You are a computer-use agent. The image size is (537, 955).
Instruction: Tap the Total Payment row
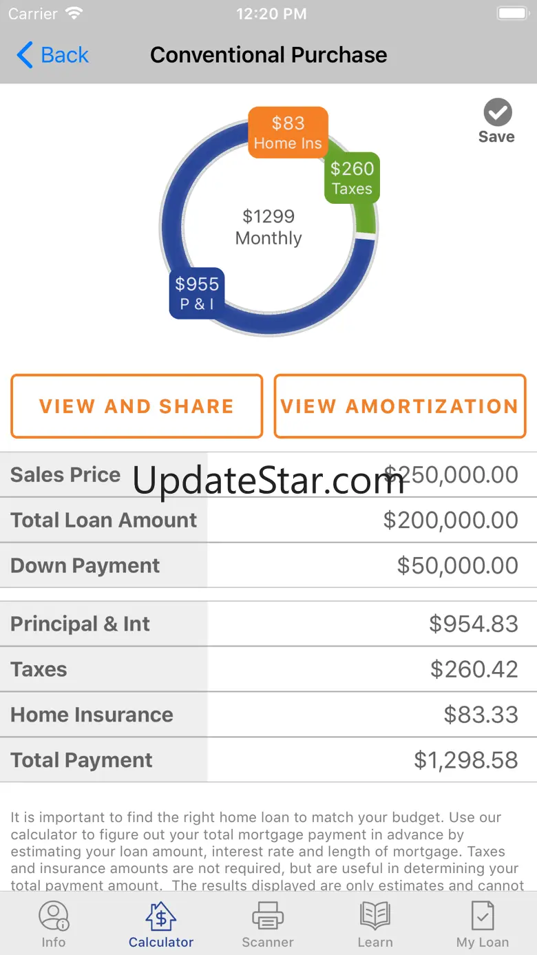tap(268, 760)
